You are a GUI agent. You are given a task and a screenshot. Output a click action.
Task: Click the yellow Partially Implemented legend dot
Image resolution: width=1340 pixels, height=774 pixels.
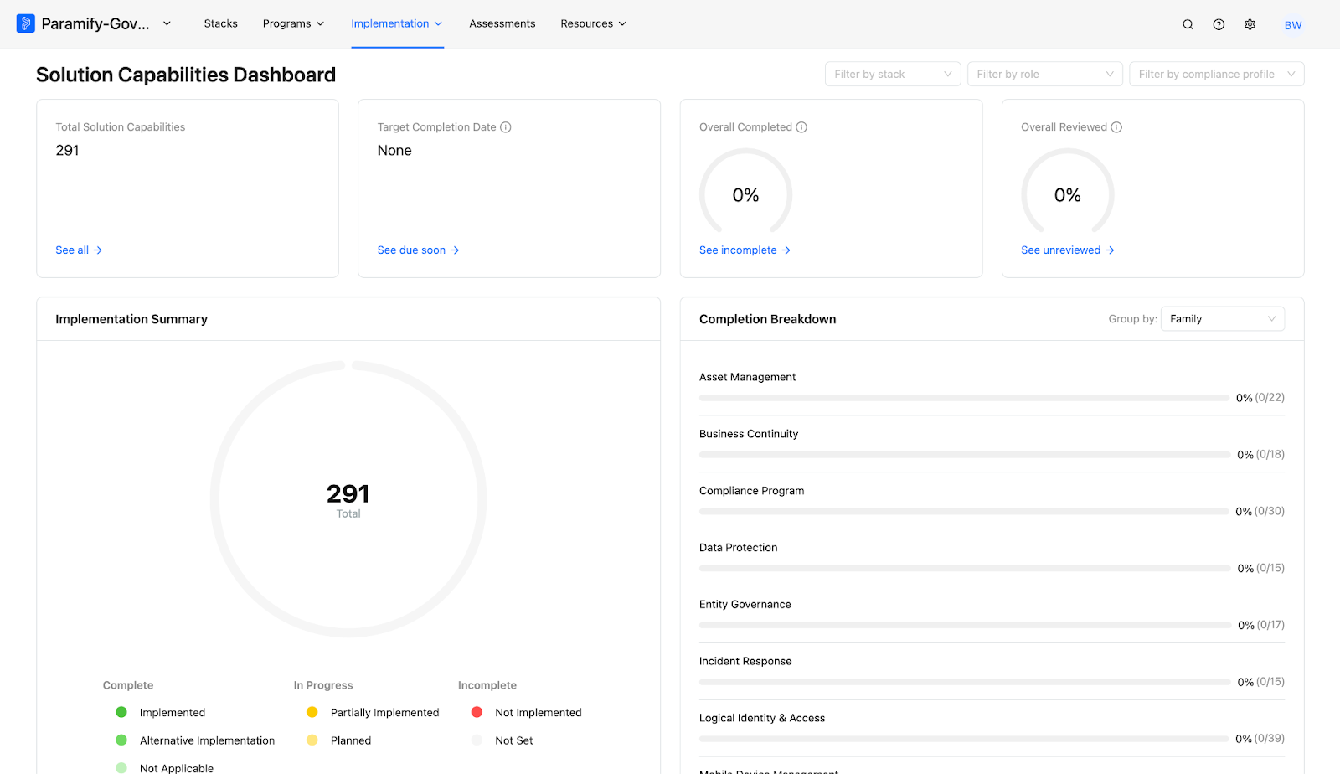[312, 712]
